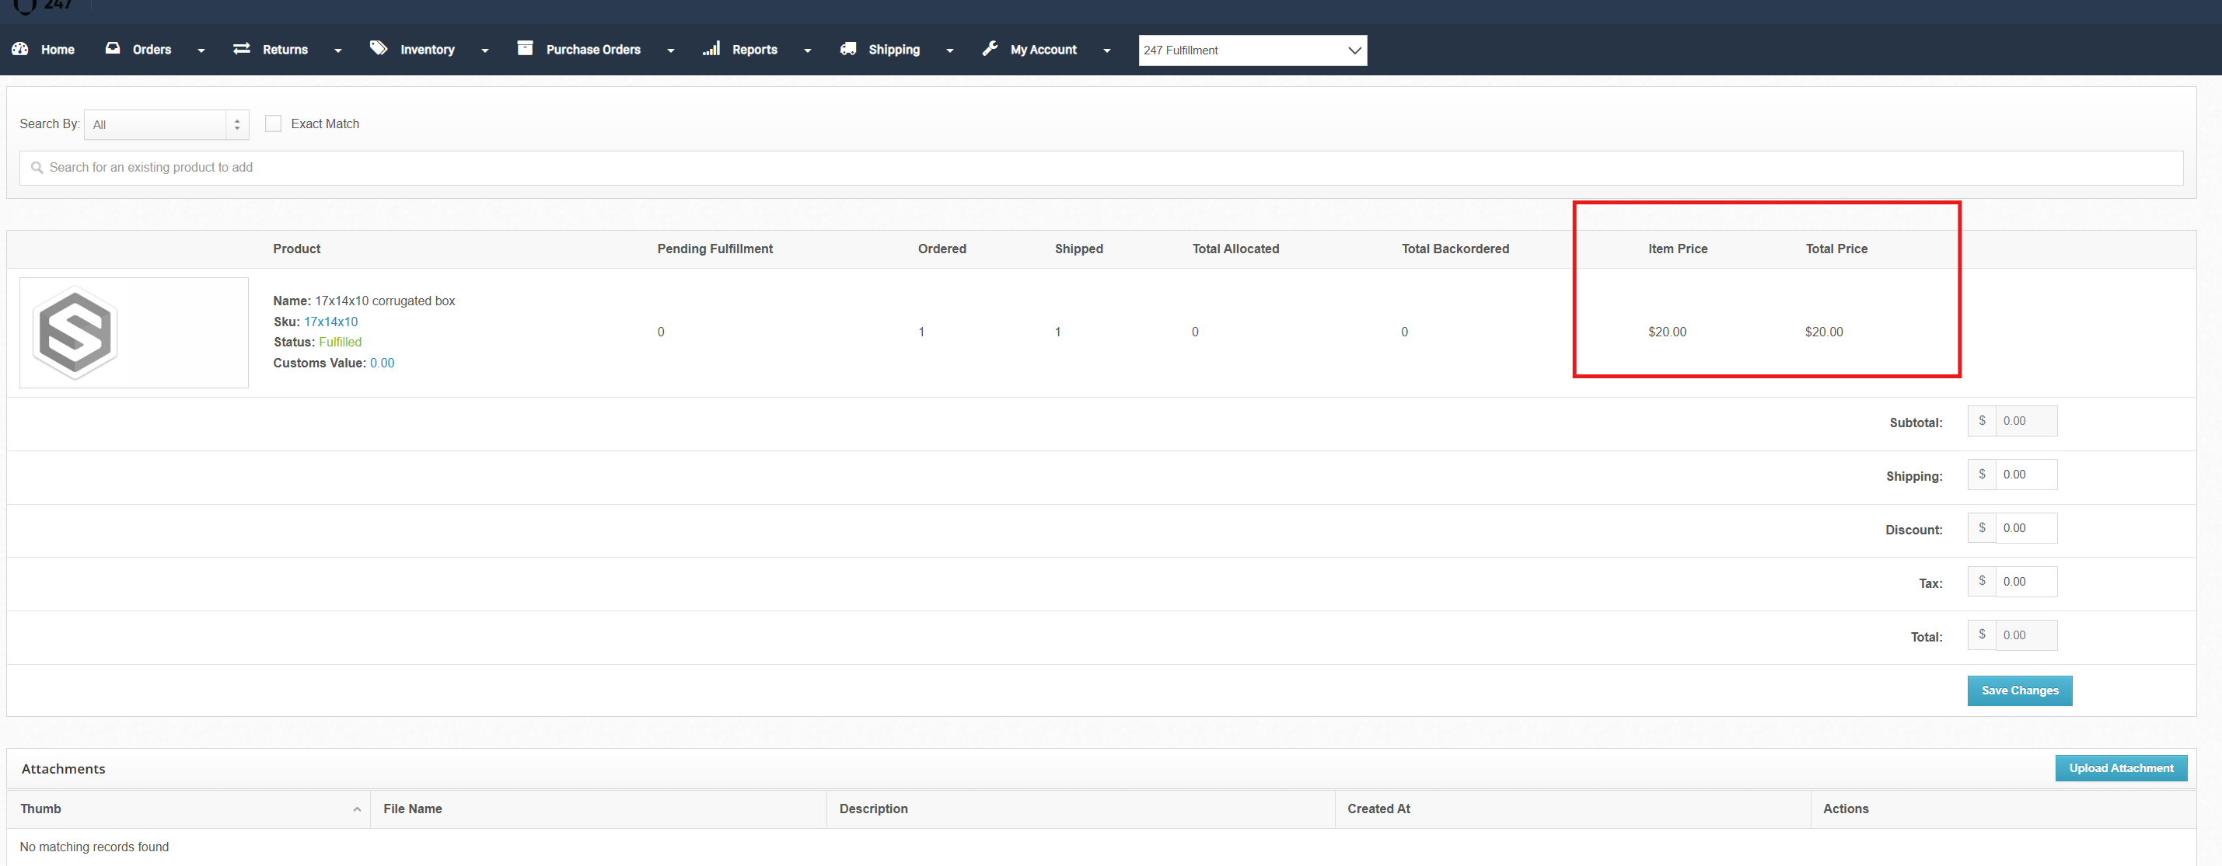Click the Pending Fulfillment column header
Viewport: 2222px width, 866px height.
715,249
